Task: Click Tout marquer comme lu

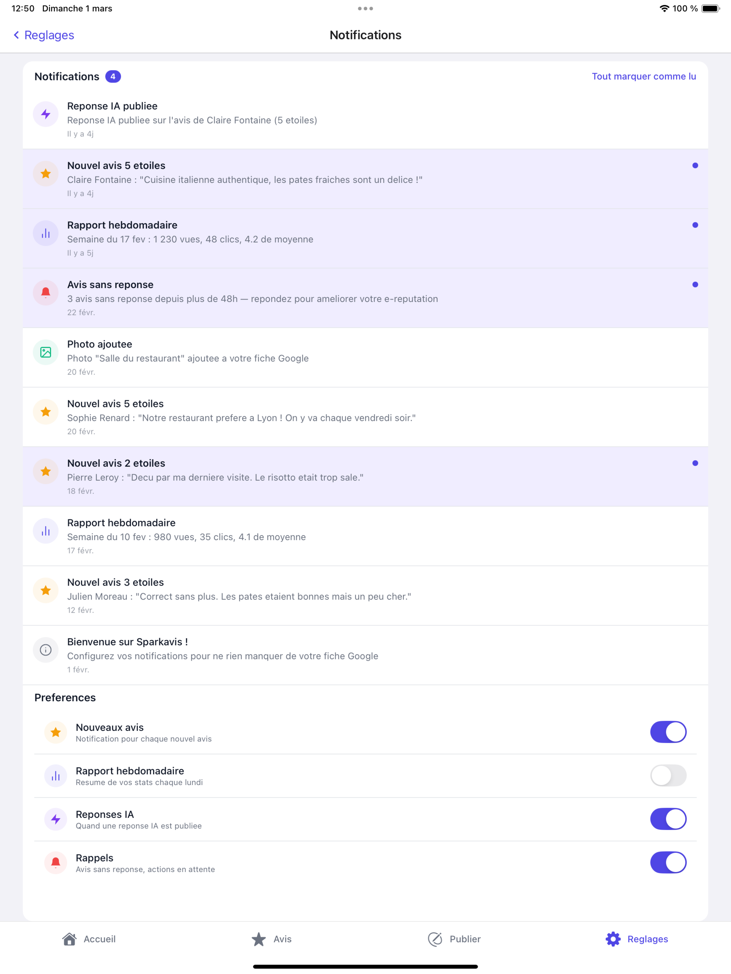Action: [x=644, y=76]
